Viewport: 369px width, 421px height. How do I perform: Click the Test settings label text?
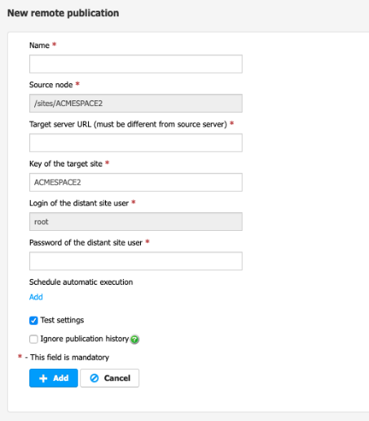62,320
